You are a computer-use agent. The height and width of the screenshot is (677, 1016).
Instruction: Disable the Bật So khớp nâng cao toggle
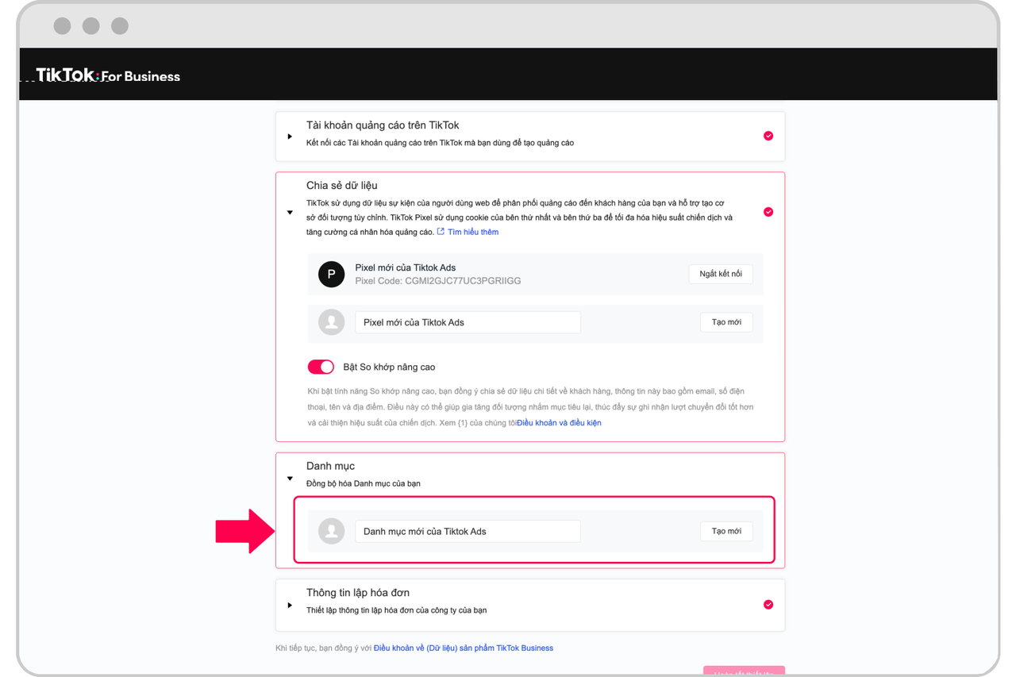tap(321, 367)
